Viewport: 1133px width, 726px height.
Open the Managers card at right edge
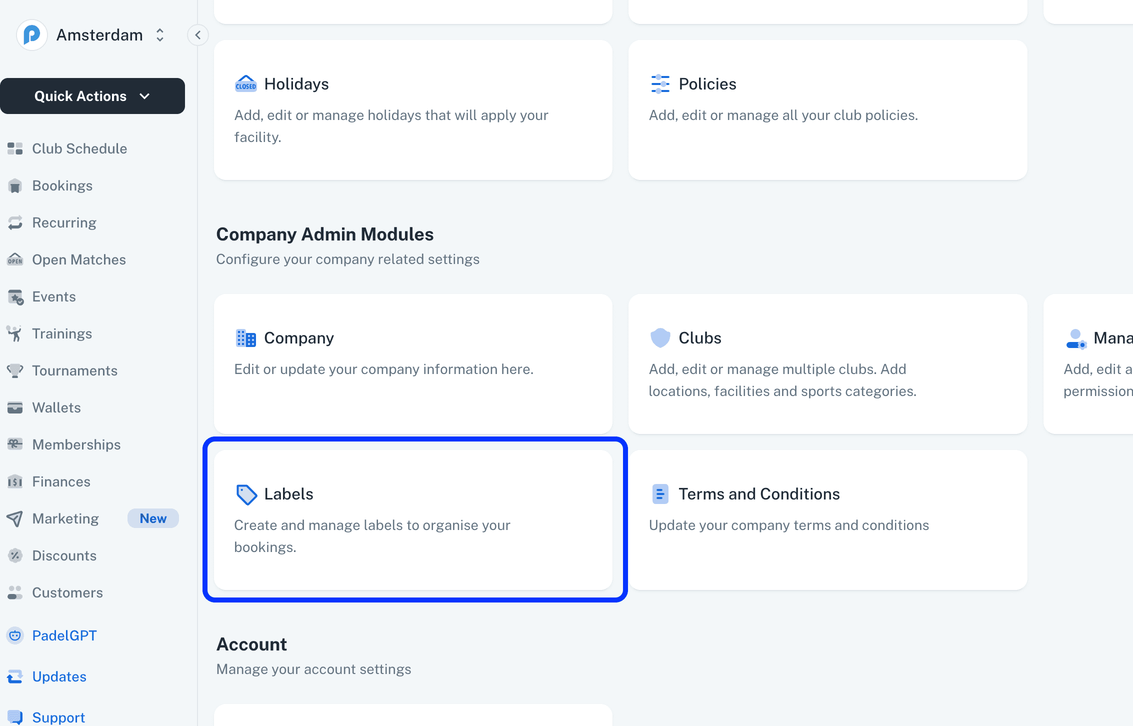click(x=1095, y=364)
